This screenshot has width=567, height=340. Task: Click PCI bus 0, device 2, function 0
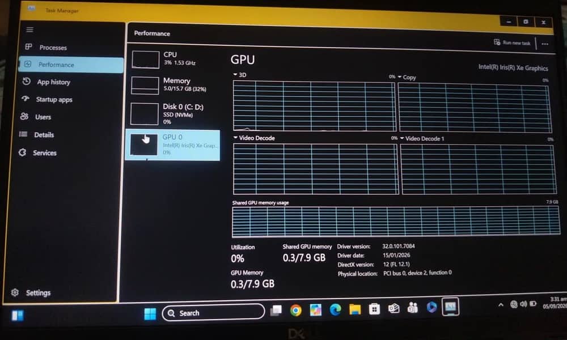pyautogui.click(x=417, y=273)
